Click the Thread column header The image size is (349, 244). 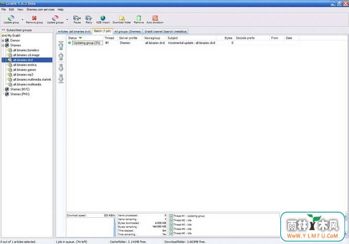pyautogui.click(x=110, y=38)
